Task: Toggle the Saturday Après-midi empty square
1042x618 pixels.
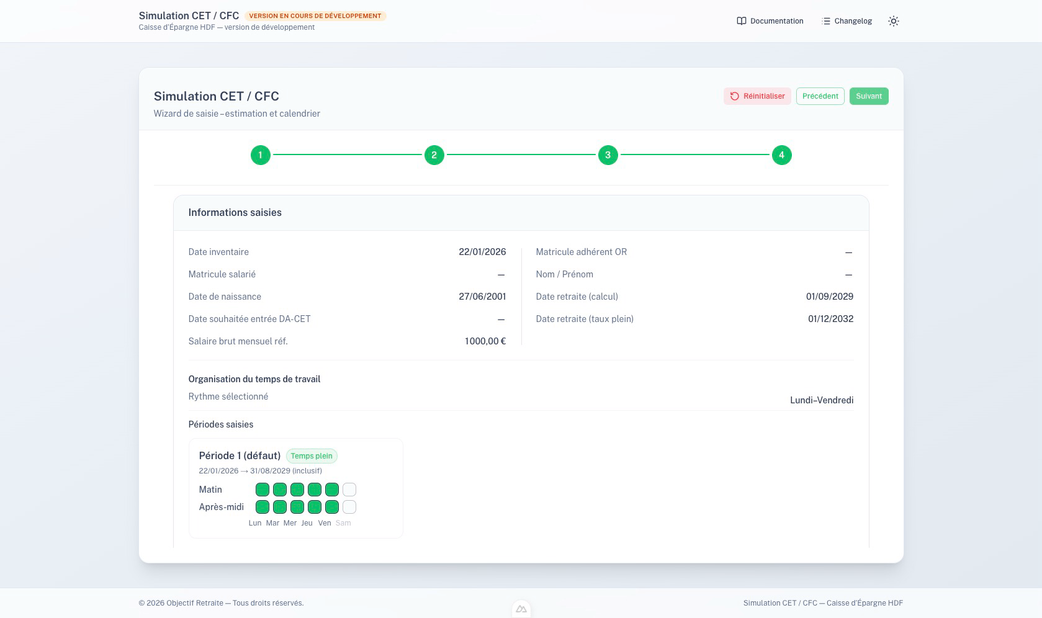Action: (x=349, y=507)
